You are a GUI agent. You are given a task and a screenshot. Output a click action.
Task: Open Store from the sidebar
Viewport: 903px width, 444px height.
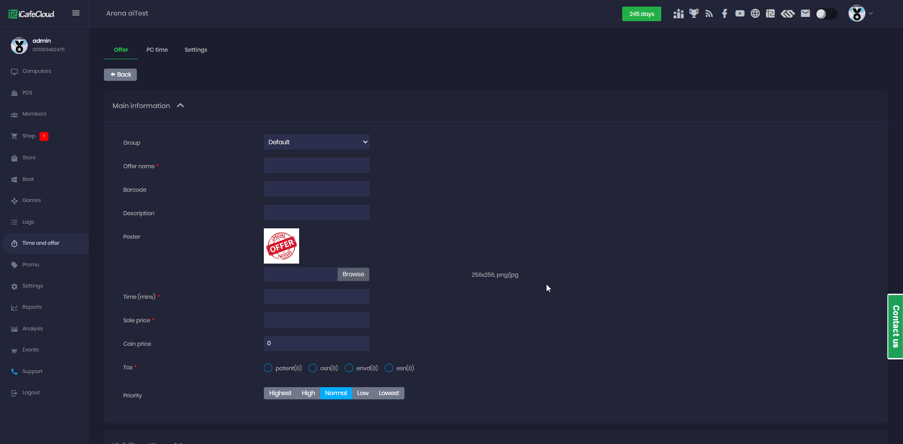coord(44,158)
